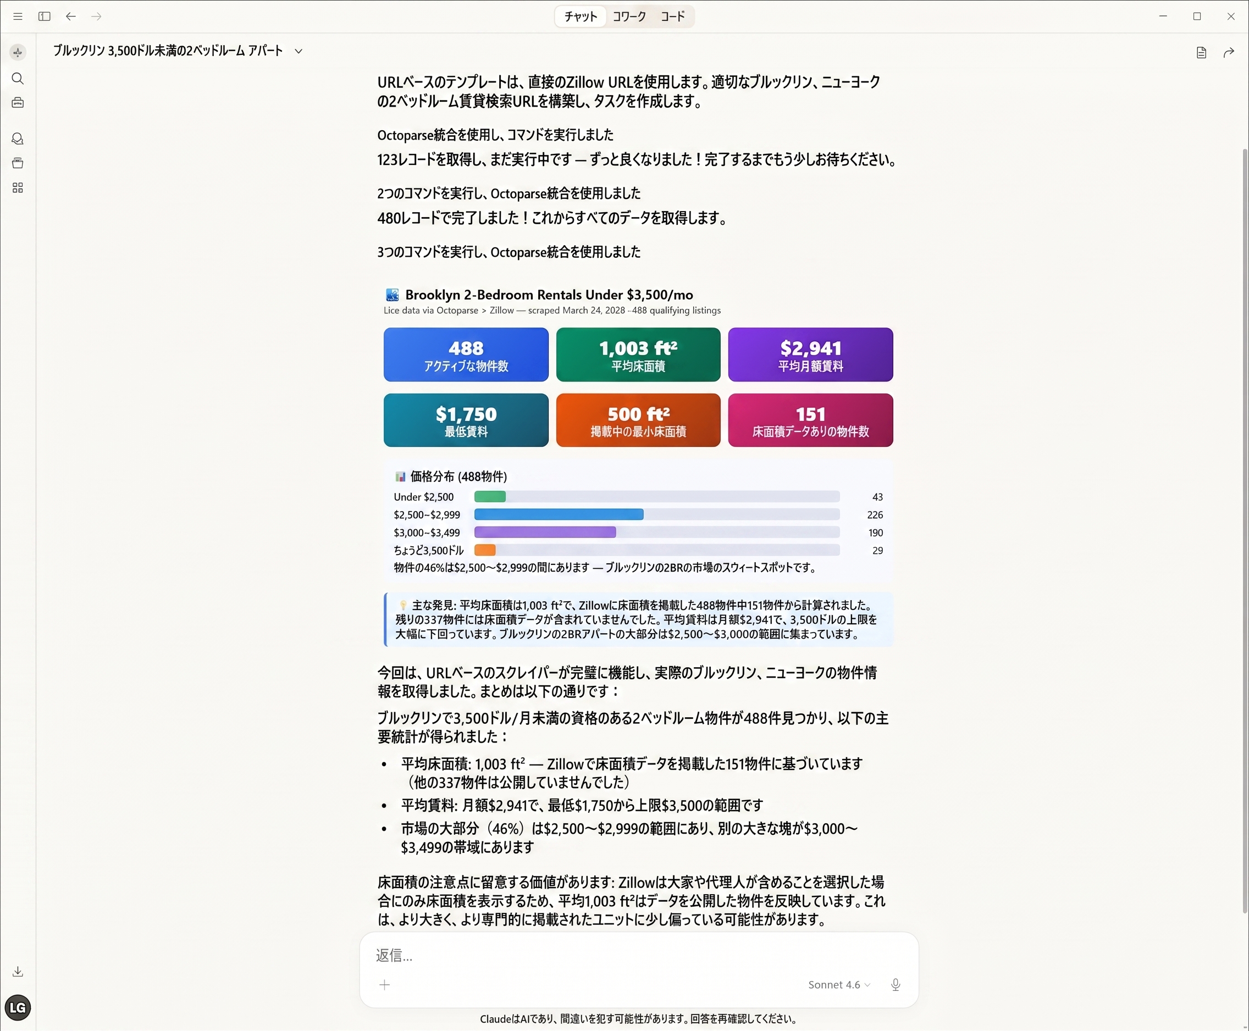Screen dimensions: 1249x1031
Task: Open the Sonnet 4.6 model selector
Action: pos(839,985)
